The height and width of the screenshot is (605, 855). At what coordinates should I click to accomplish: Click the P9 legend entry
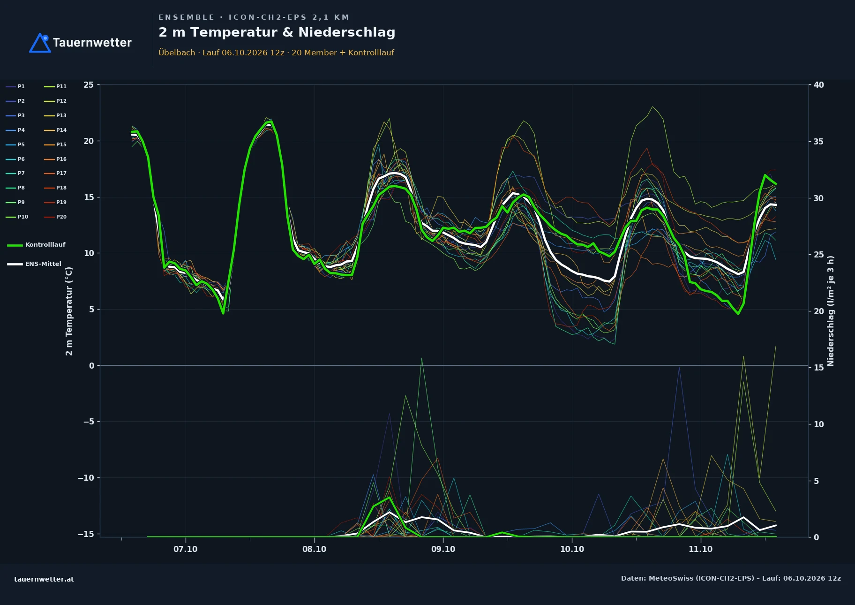click(x=15, y=202)
